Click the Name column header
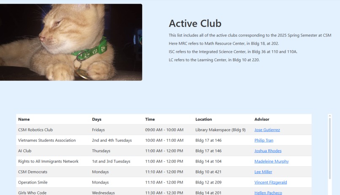The width and height of the screenshot is (340, 195). (24, 119)
